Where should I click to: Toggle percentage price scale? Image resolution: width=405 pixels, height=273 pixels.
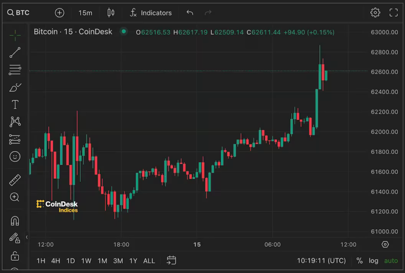(360, 261)
